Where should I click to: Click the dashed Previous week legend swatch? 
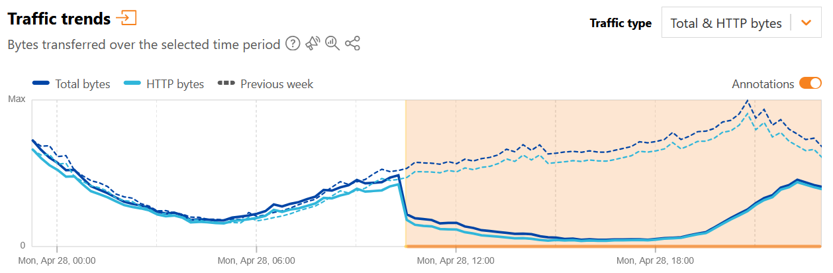226,84
